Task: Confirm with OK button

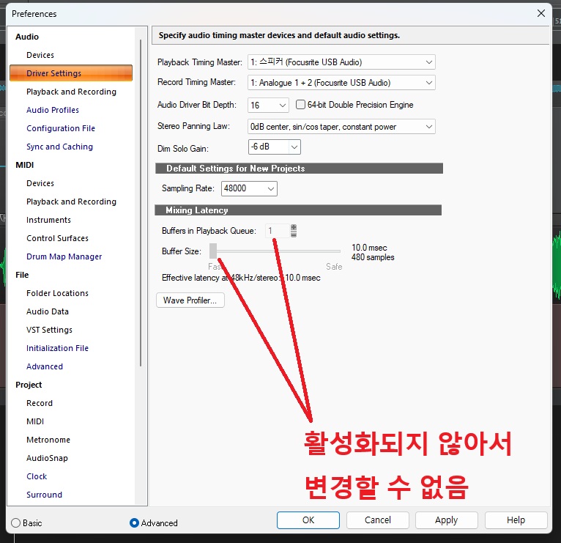Action: point(308,520)
